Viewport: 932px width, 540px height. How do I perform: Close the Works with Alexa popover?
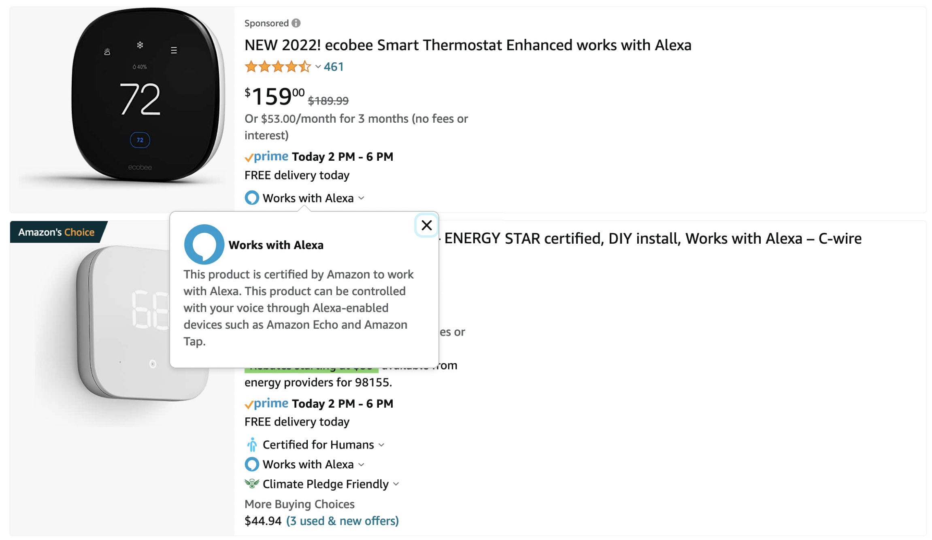tap(426, 225)
